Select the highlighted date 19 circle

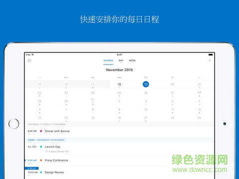tap(146, 84)
